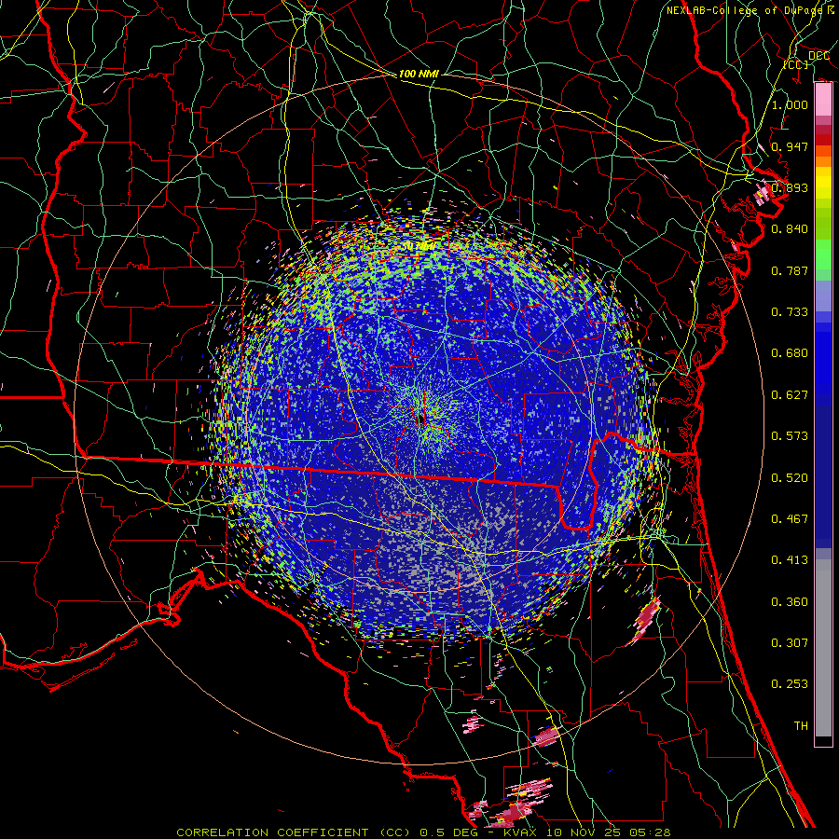This screenshot has height=839, width=839.
Task: Click the 05:28 timestamp in the caption
Action: pos(652,832)
